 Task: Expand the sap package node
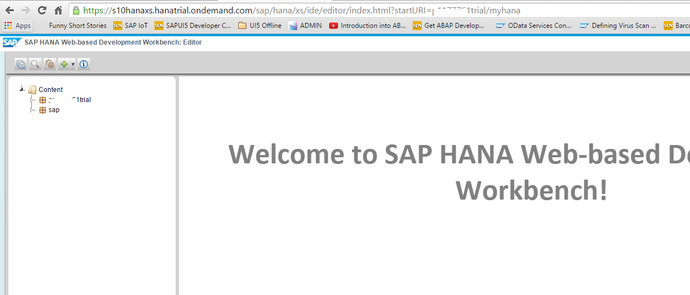click(x=32, y=110)
